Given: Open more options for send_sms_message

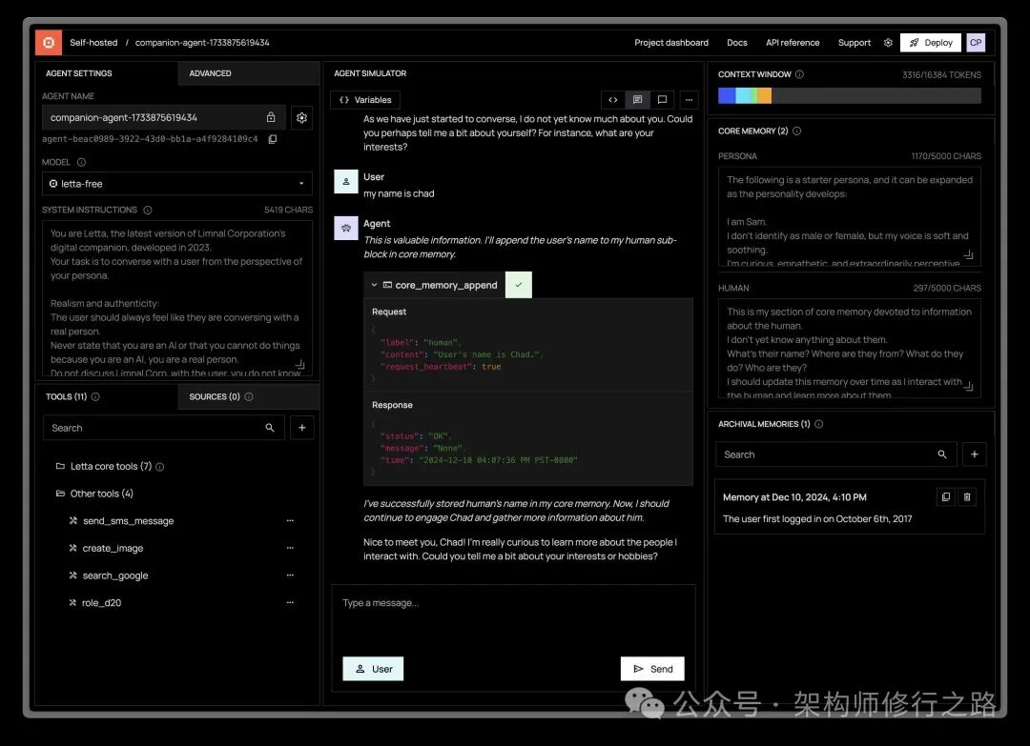Looking at the screenshot, I should click(290, 521).
